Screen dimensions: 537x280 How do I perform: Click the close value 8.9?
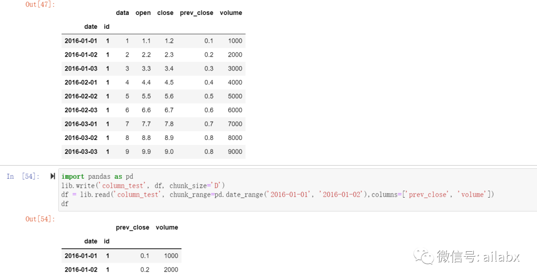pos(169,138)
